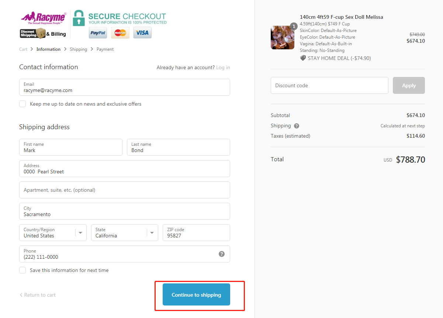The image size is (443, 318).
Task: Click the question mark in Phone field
Action: 222,254
